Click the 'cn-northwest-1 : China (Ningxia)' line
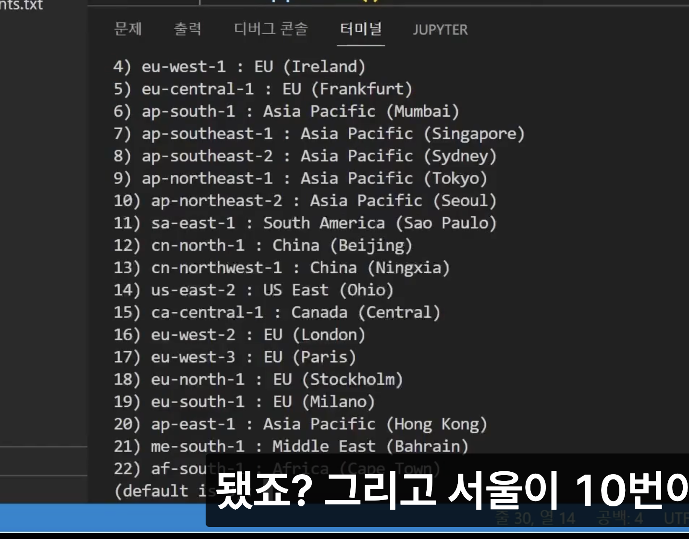This screenshot has height=539, width=689. click(x=282, y=268)
